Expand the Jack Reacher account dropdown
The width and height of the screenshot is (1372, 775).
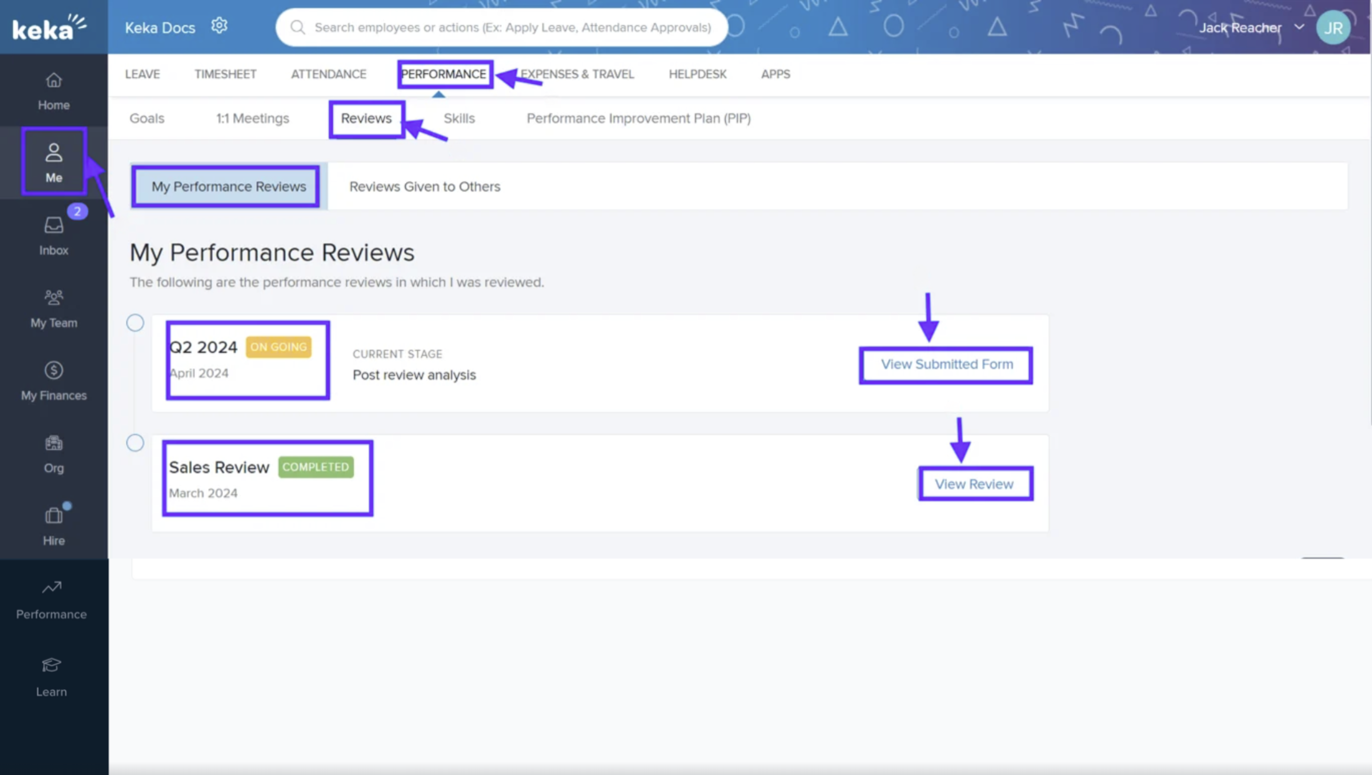(x=1300, y=27)
